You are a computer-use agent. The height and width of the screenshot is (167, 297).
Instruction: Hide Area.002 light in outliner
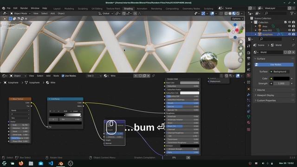[x=290, y=30]
